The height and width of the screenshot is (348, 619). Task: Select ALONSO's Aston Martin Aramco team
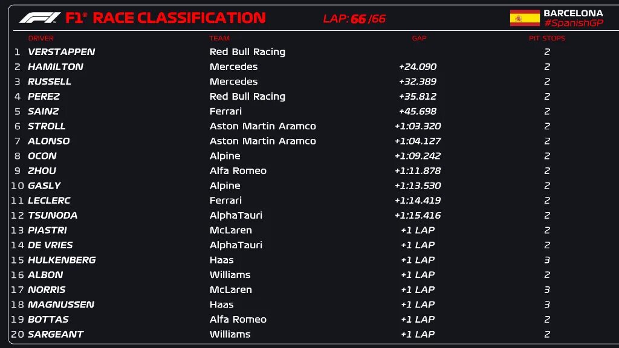pyautogui.click(x=262, y=141)
